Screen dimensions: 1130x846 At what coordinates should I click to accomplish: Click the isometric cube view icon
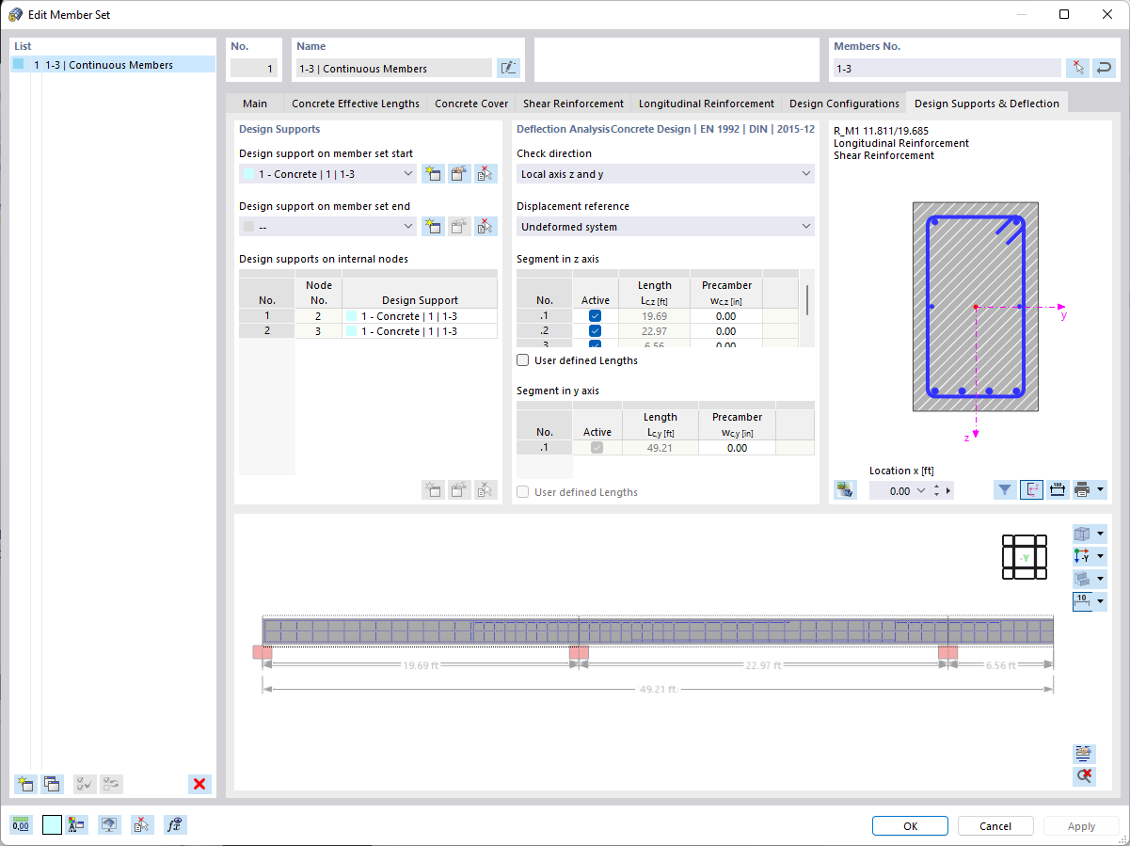(x=1083, y=534)
